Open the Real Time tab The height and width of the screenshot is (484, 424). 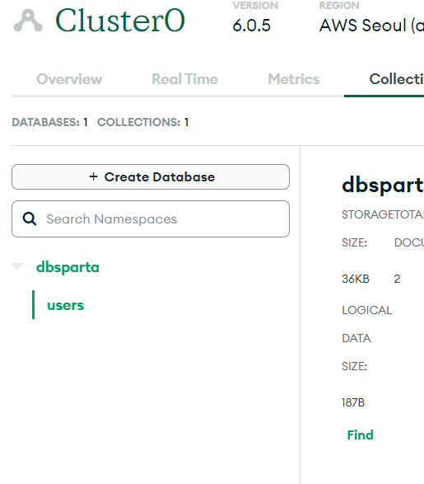pyautogui.click(x=185, y=79)
